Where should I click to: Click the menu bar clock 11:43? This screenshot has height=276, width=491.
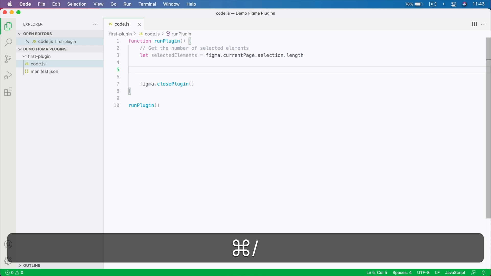pyautogui.click(x=479, y=4)
